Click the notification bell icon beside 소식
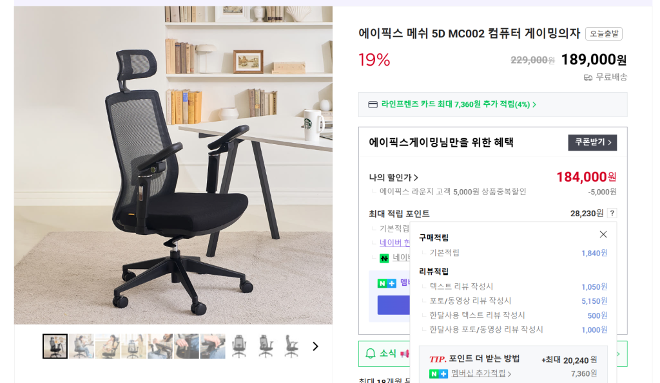This screenshot has height=383, width=660. tap(370, 353)
